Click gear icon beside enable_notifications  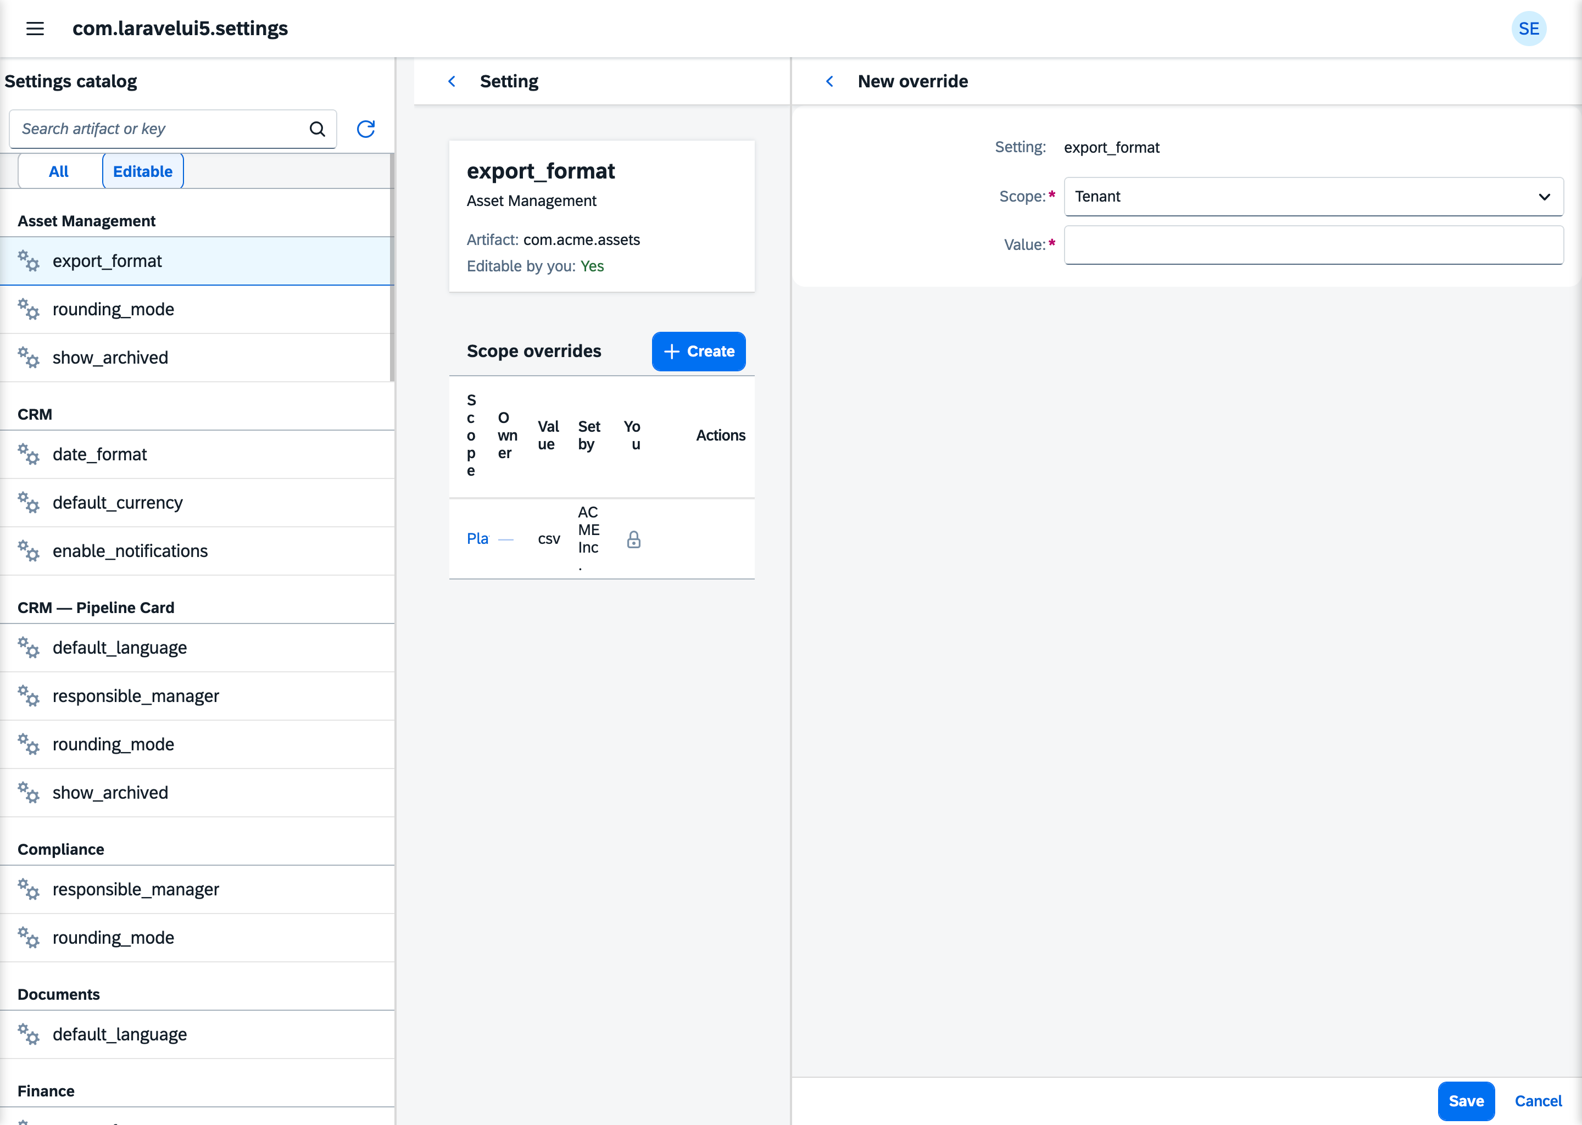[x=29, y=551]
